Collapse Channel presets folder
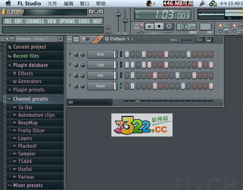The height and width of the screenshot is (190, 243). (x=35, y=99)
